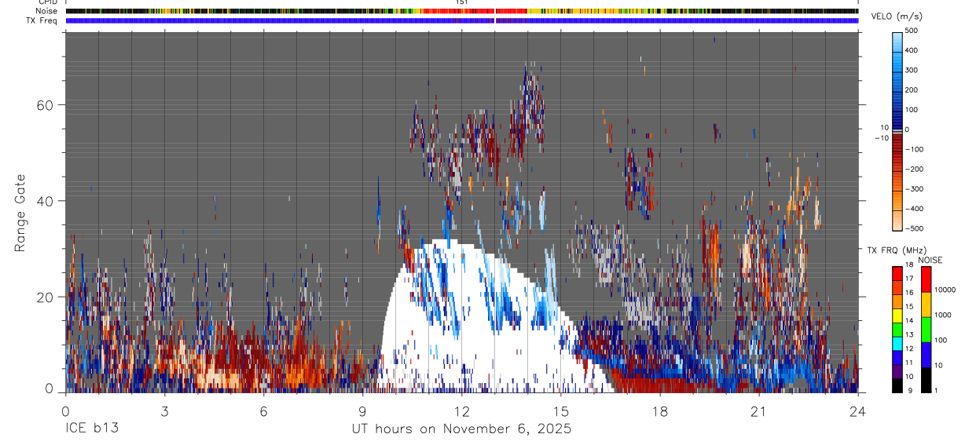965x445 pixels.
Task: Click the x-axis tick label 3
Action: click(x=164, y=411)
